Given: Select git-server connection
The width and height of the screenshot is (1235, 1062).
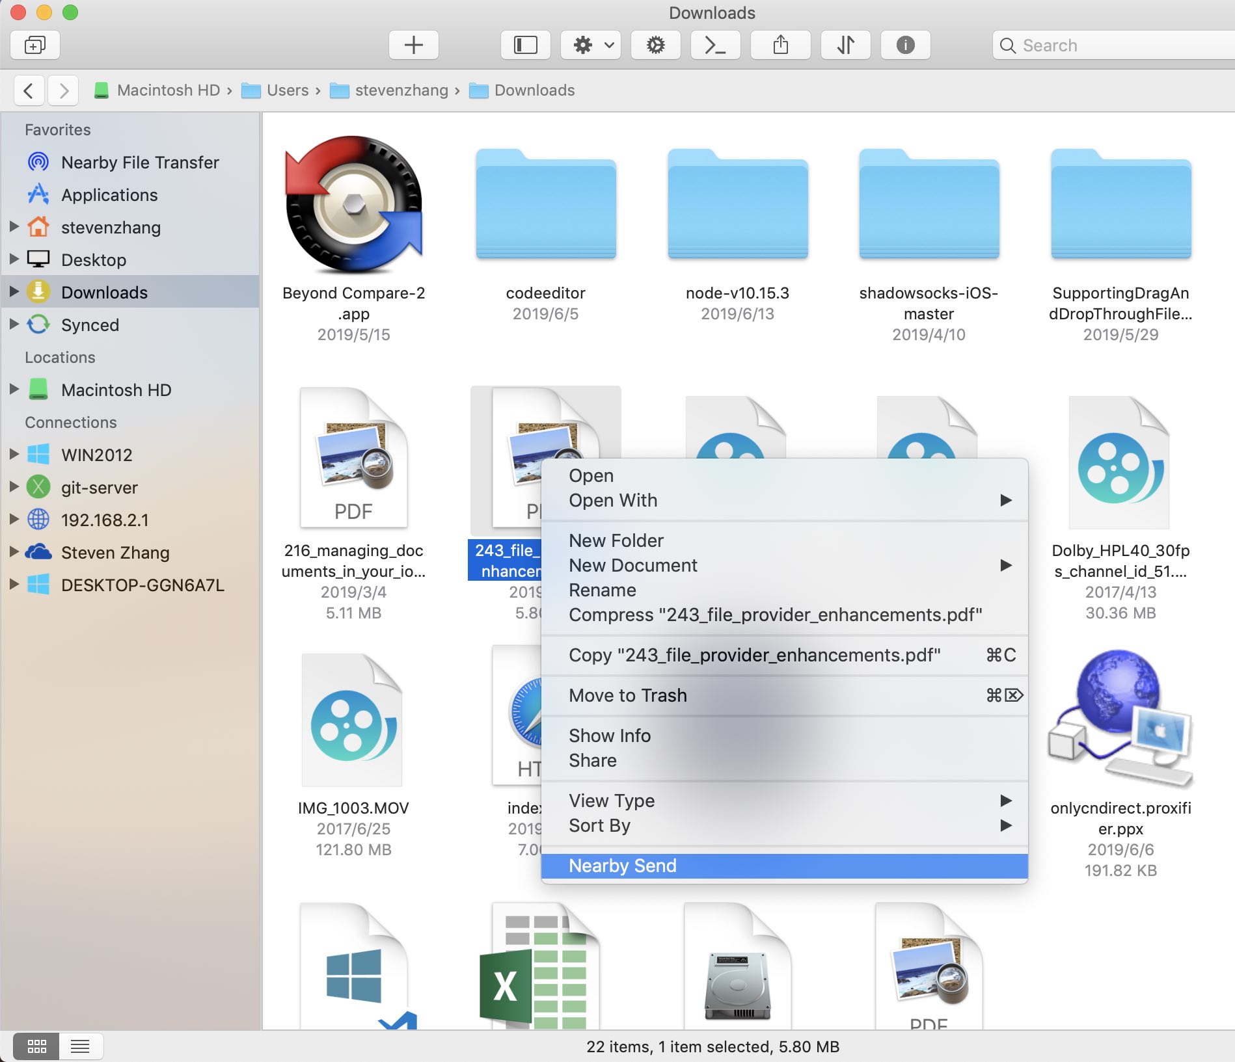Looking at the screenshot, I should point(130,487).
